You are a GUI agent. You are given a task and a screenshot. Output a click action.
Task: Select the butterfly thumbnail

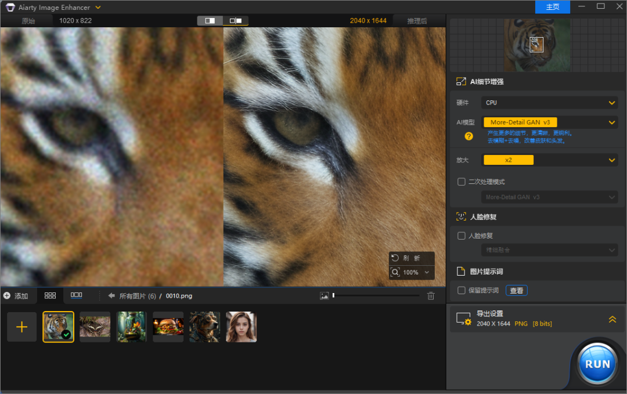pyautogui.click(x=95, y=327)
